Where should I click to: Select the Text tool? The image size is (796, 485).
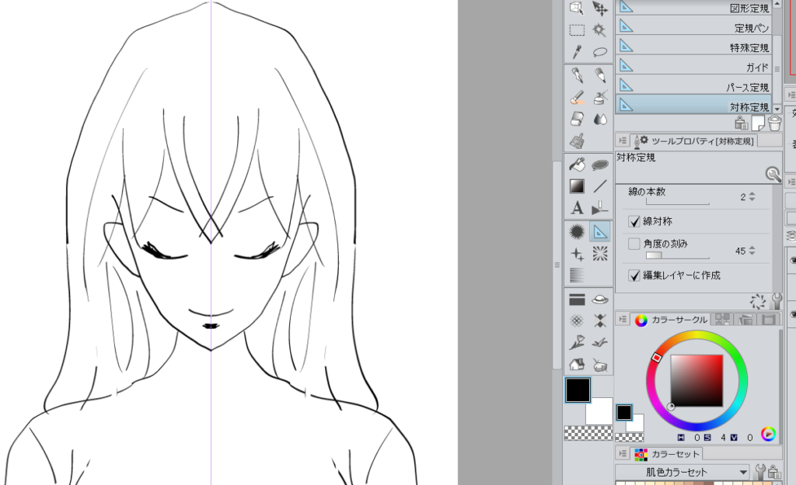[577, 208]
